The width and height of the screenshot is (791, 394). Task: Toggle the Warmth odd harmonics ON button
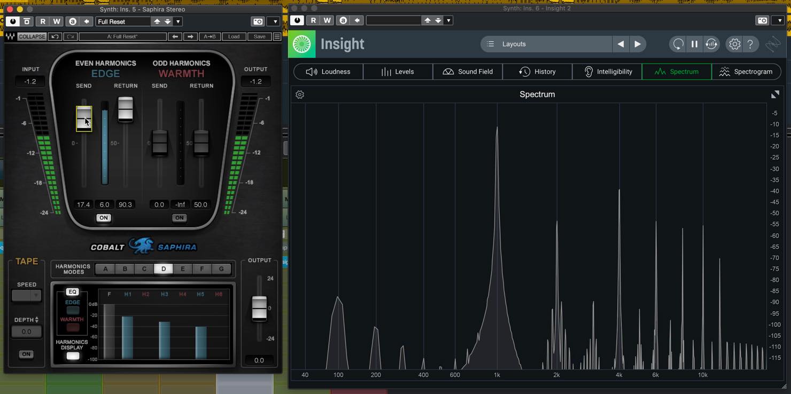click(x=180, y=218)
